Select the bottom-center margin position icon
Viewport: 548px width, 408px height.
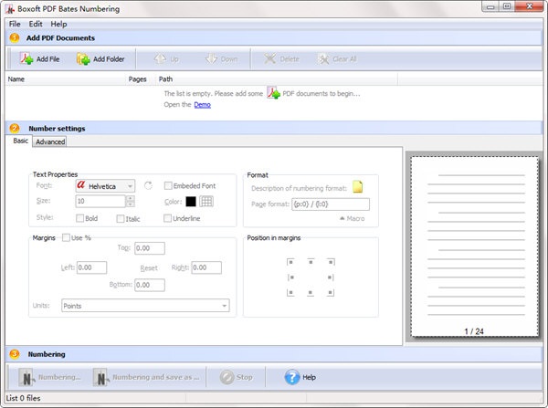(x=311, y=293)
